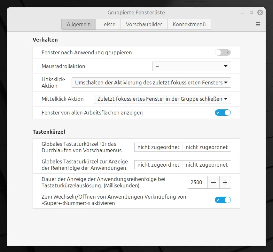Image resolution: width=273 pixels, height=252 pixels.
Task: Open the Mittelklick-Aktion dropdown
Action: click(x=162, y=99)
